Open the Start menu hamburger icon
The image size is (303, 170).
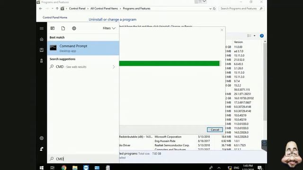[x=42, y=28]
